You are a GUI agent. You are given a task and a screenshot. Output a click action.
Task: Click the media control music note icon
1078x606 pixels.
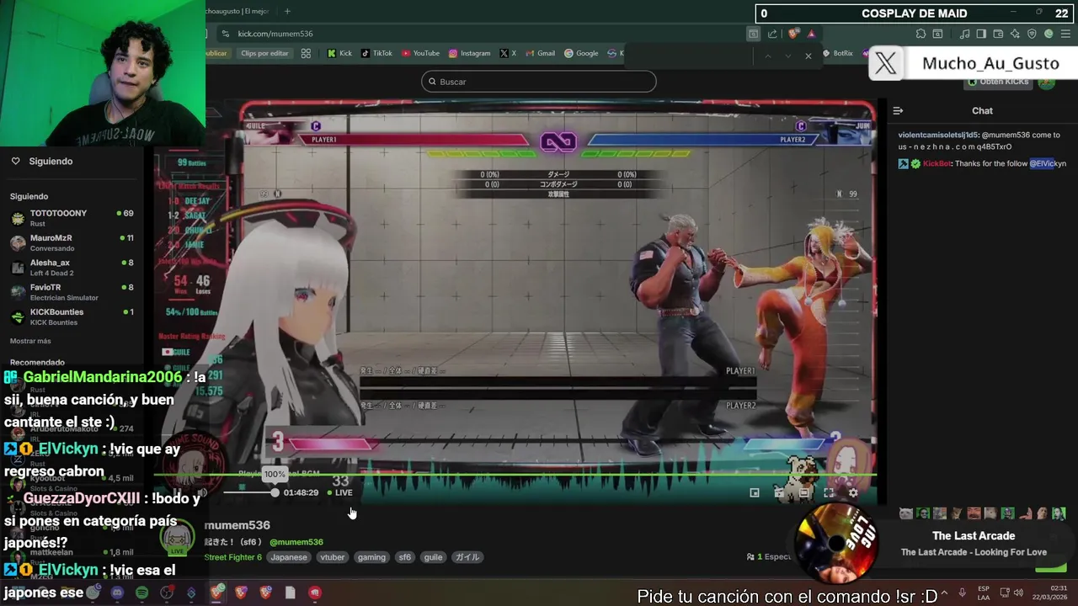[965, 34]
